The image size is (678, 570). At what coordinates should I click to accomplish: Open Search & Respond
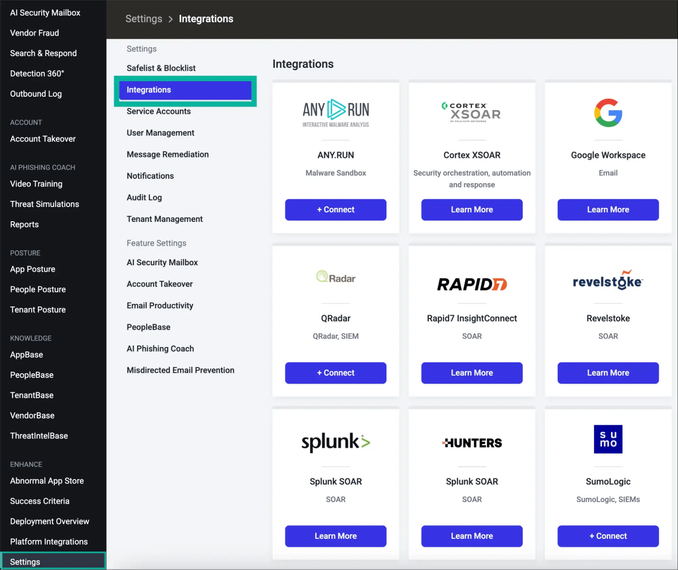point(43,53)
